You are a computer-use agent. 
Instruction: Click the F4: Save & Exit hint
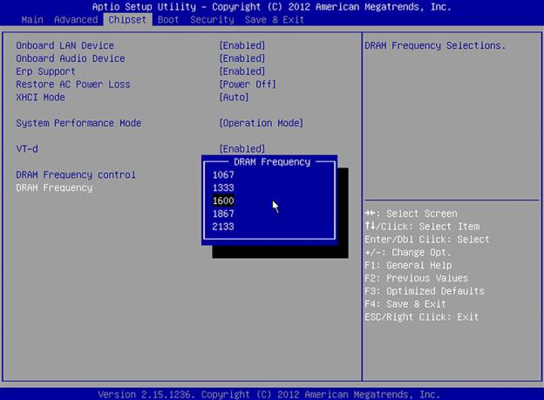[x=405, y=304]
